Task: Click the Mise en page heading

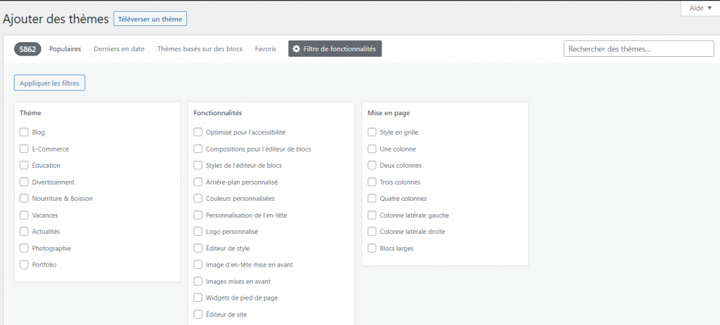Action: 389,112
